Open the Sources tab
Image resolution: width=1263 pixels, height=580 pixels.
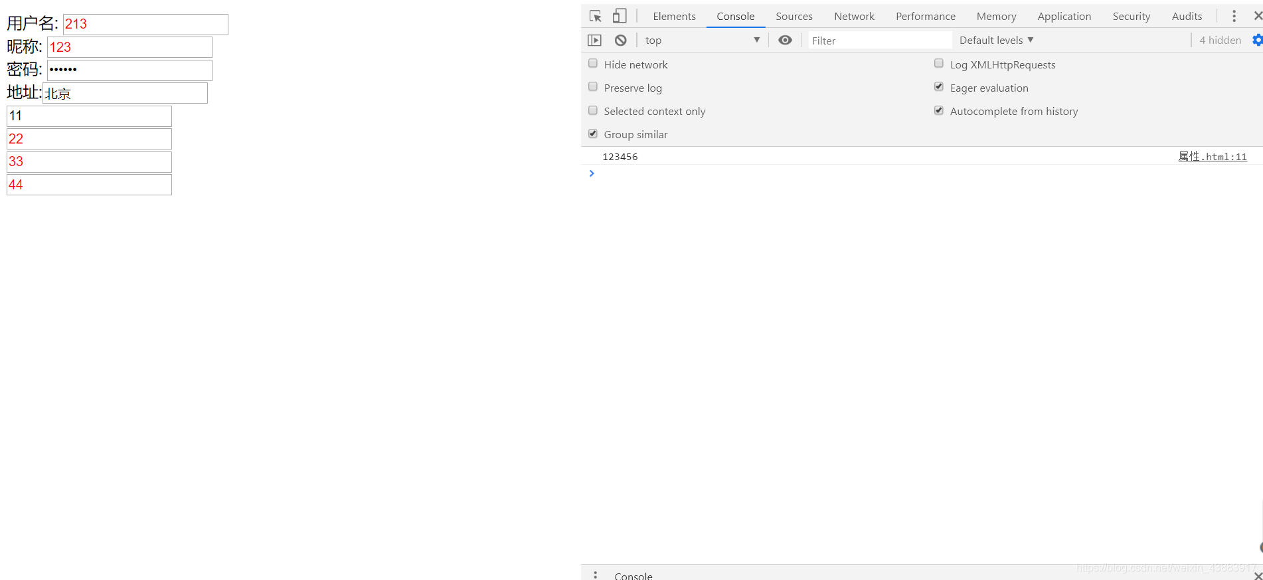tap(794, 17)
